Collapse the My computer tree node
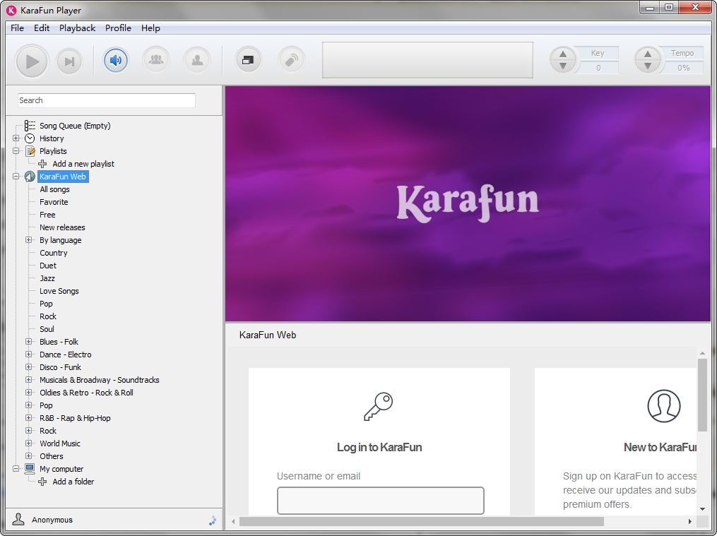The image size is (717, 536). [17, 469]
